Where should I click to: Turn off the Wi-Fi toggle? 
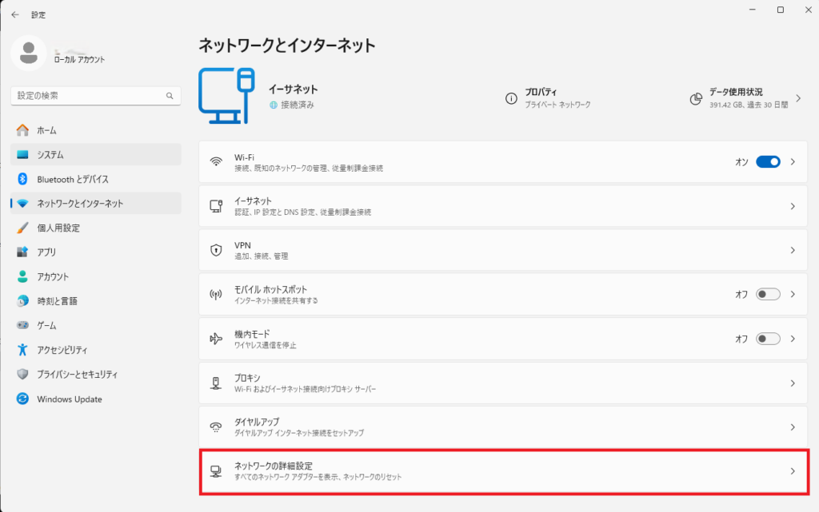tap(767, 162)
